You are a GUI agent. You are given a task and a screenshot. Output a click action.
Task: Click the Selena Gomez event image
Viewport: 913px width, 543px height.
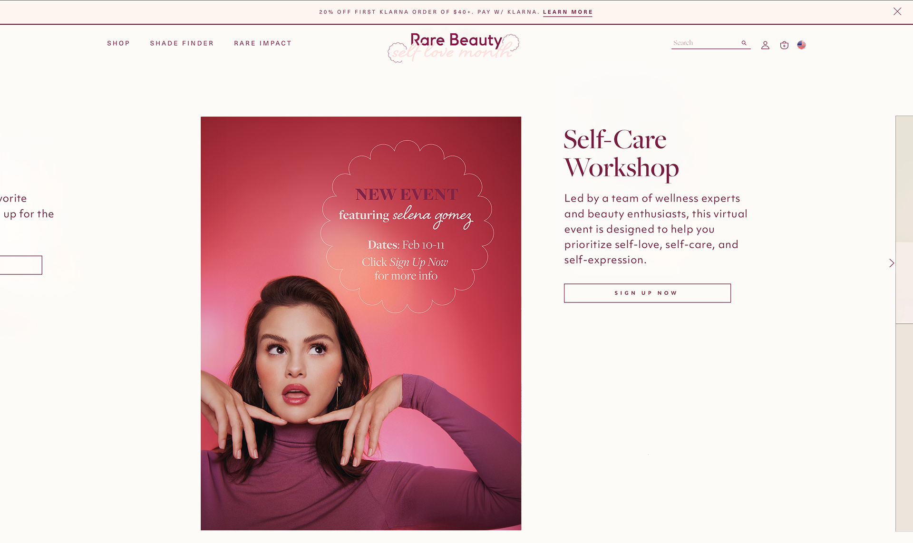pyautogui.click(x=361, y=323)
